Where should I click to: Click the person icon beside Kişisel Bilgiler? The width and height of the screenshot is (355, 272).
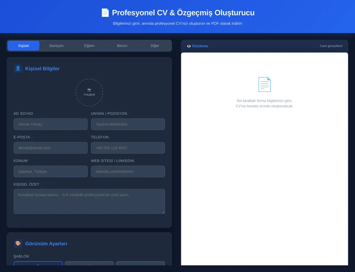pos(18,68)
